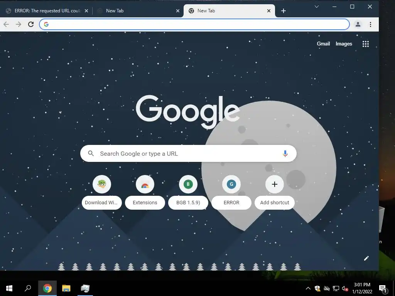
Task: Click the BGB 1.5.9) shortcut label
Action: tap(188, 203)
